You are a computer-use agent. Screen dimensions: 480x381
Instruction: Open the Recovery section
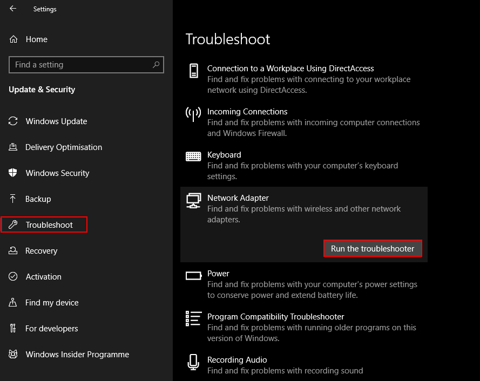42,251
